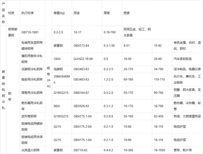Viewport: 203px width, 154px height.
Task: Click the 宽度 column header
Action: [x=126, y=13]
